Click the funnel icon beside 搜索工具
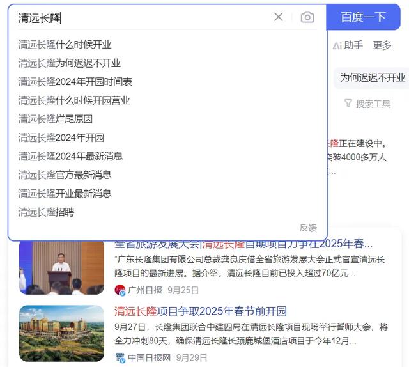Screen dimensions: 409x367 [348, 104]
